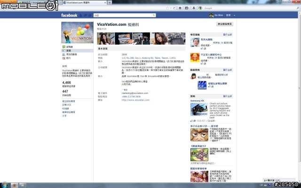Click show all link in second right panel

pos(228,70)
